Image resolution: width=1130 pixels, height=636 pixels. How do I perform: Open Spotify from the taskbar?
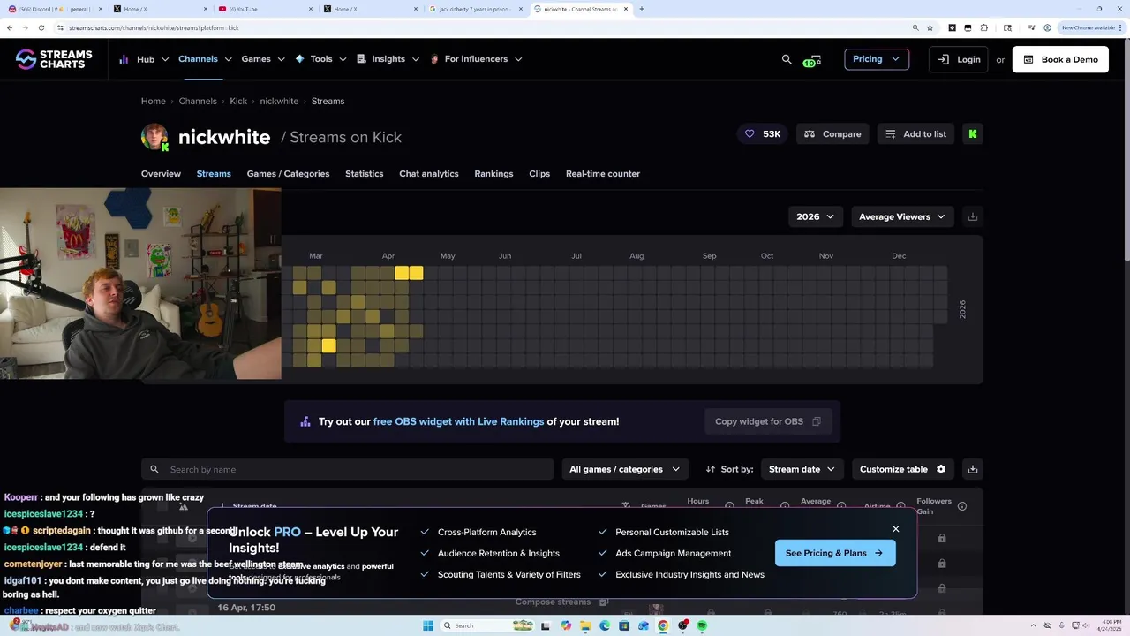pos(702,625)
